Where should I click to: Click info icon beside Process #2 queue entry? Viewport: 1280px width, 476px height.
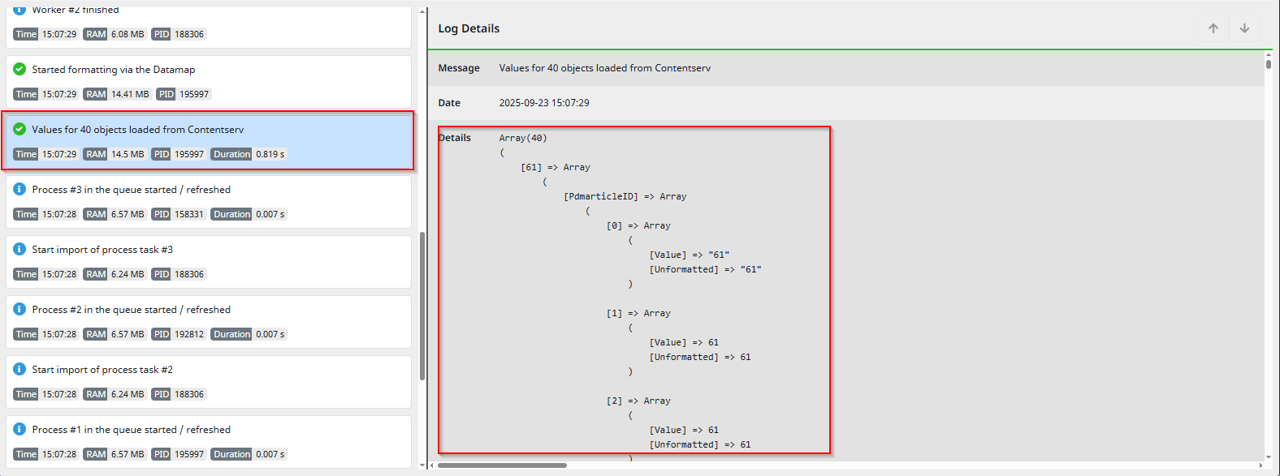[x=19, y=310]
